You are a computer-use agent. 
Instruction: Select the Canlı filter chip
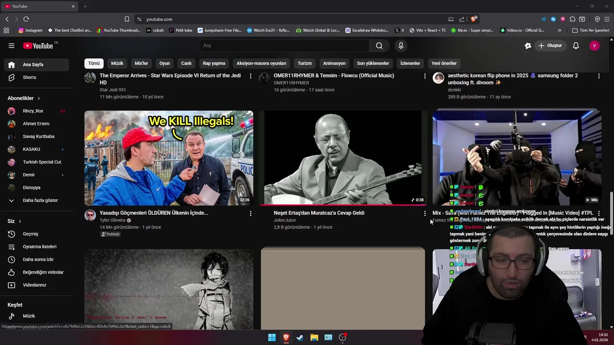click(186, 63)
